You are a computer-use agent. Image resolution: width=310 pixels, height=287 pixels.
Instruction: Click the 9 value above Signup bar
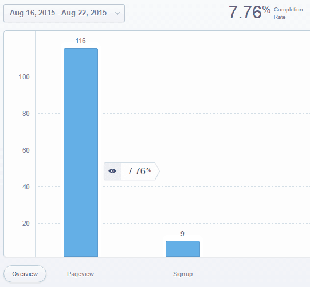coord(182,234)
